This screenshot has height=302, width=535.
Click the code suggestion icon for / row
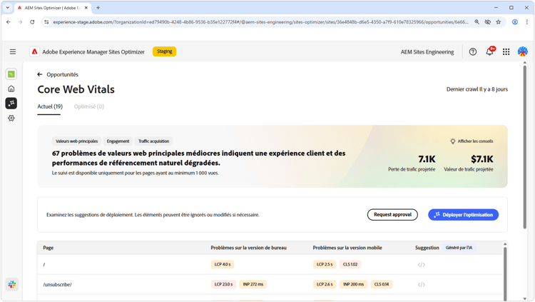tap(422, 264)
